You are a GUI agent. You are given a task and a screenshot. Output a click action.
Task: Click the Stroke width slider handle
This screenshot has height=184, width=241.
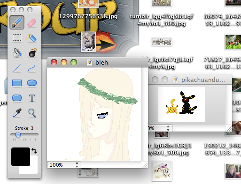point(18,135)
